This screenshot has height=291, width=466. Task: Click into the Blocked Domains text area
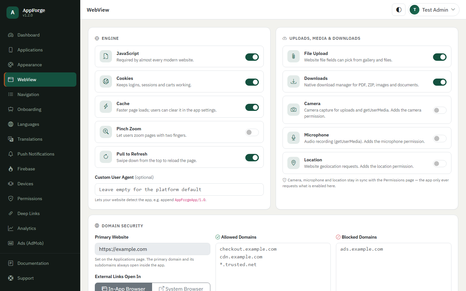[394, 267]
